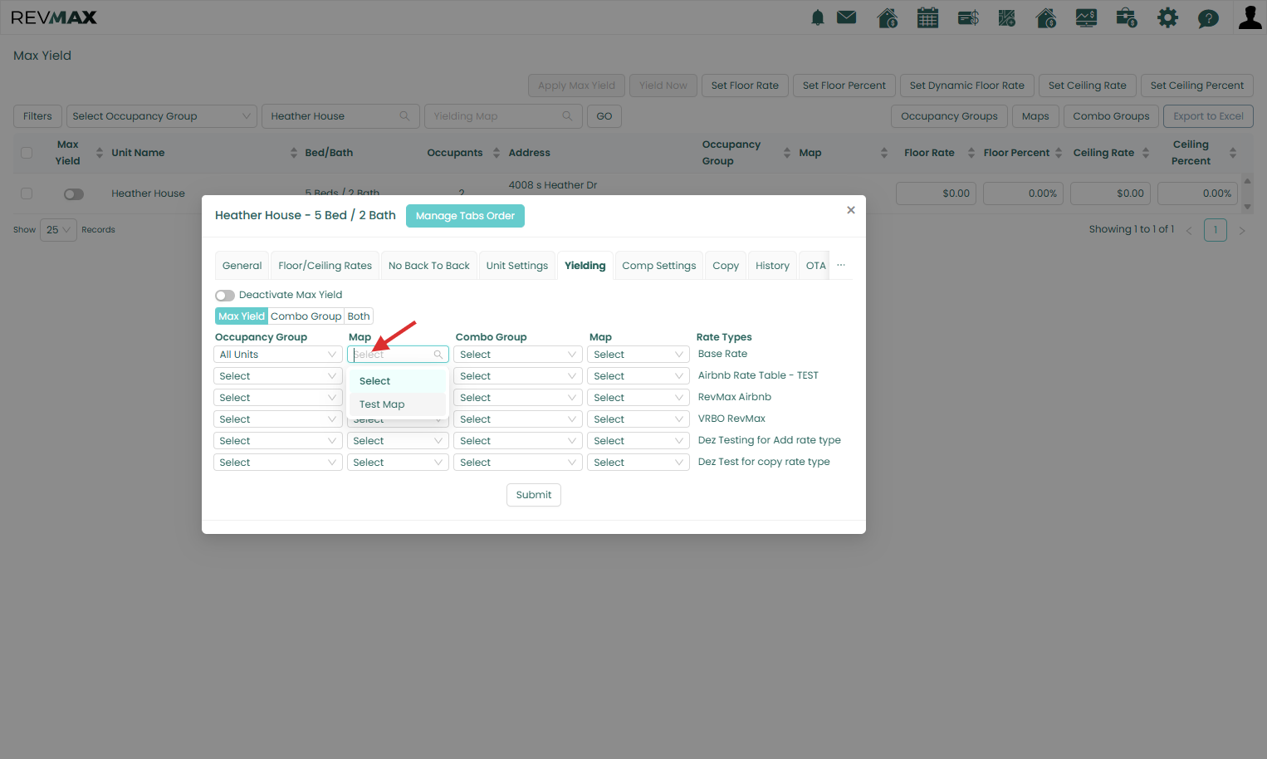Click the Submit button
Image resolution: width=1267 pixels, height=759 pixels.
point(534,495)
